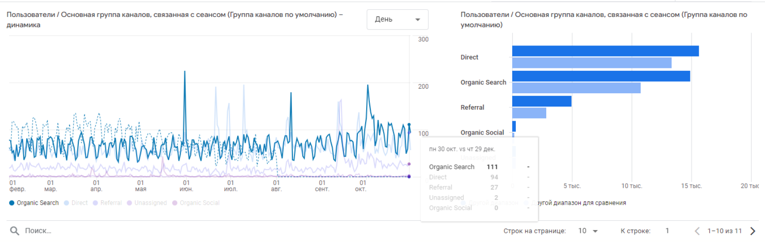
Task: Toggle Organic Social series in chart legend
Action: click(196, 203)
